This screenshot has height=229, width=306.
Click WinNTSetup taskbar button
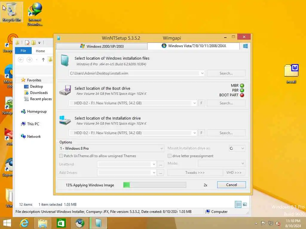click(98, 223)
